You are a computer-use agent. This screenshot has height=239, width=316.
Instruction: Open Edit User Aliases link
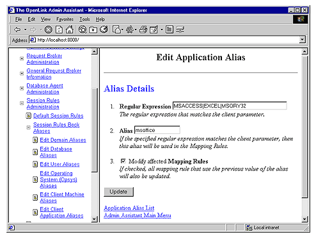coord(59,164)
